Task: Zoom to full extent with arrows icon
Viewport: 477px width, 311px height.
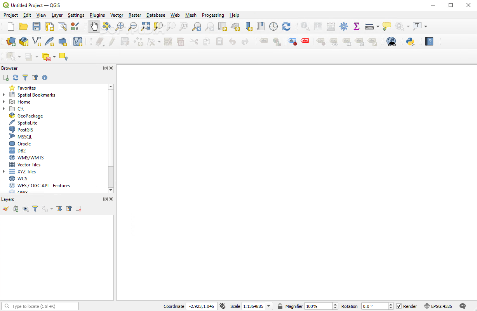Action: tap(145, 26)
